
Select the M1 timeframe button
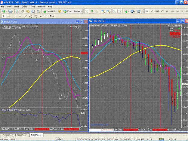146,11
